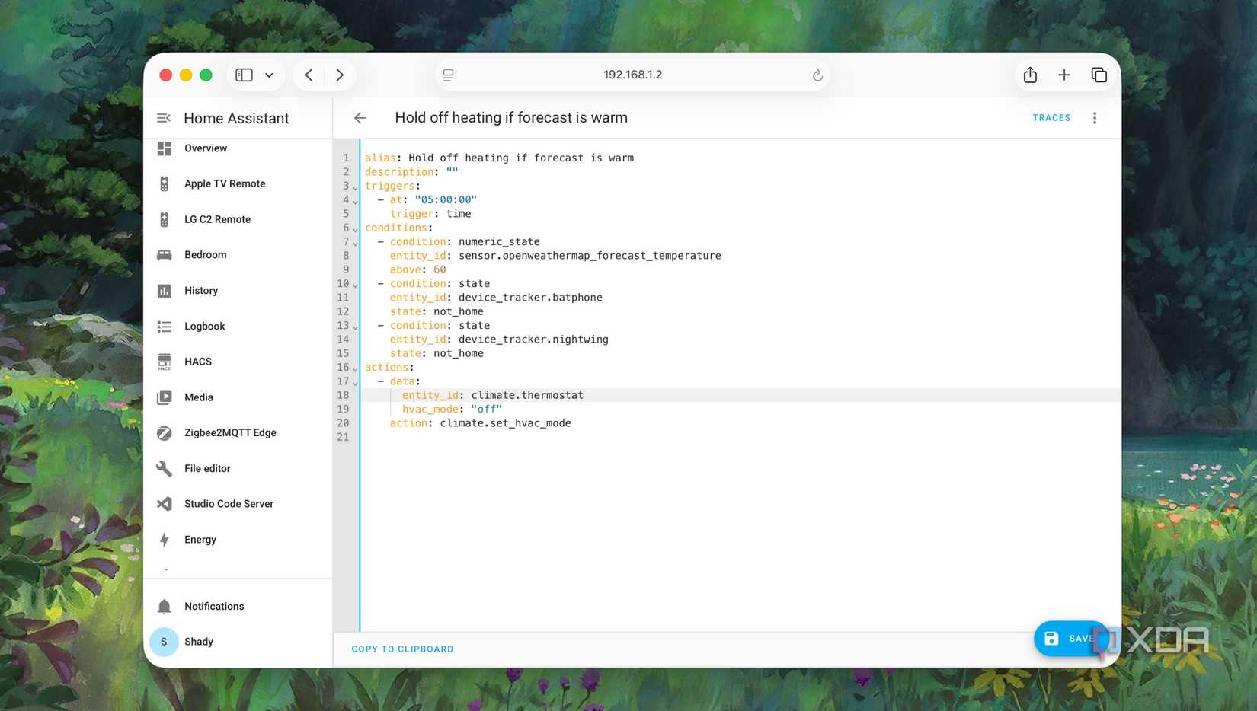Click the TRACES button
The height and width of the screenshot is (711, 1257).
pos(1051,118)
